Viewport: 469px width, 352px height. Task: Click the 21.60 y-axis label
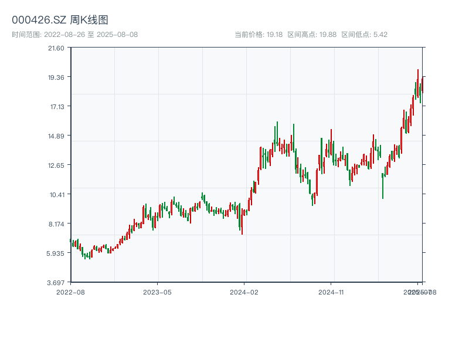coord(56,48)
